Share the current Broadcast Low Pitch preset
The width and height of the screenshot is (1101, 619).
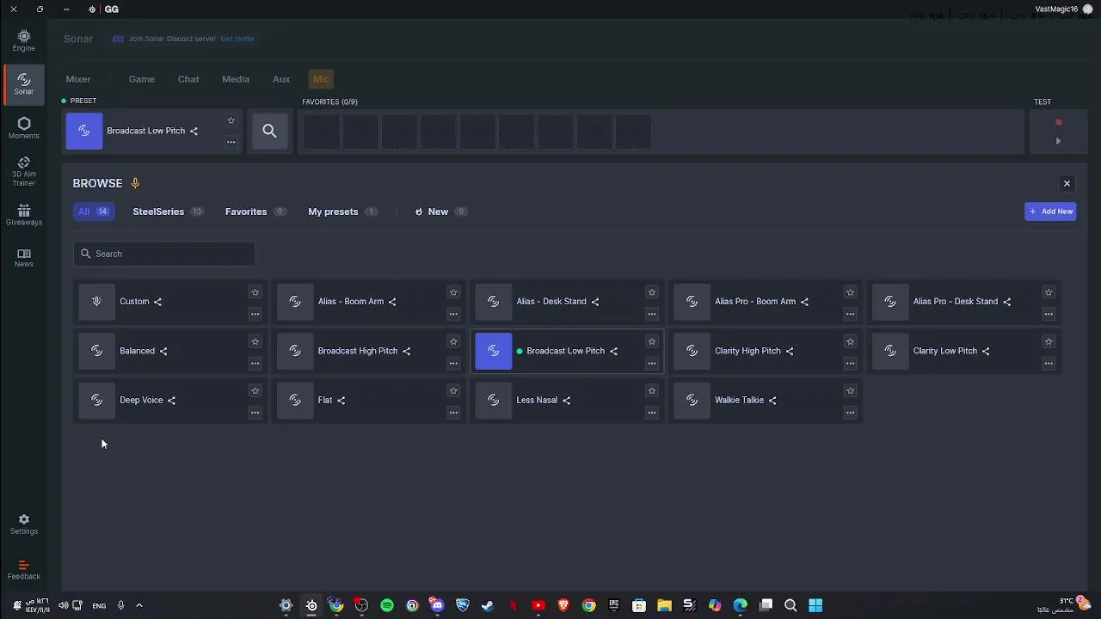pyautogui.click(x=194, y=131)
